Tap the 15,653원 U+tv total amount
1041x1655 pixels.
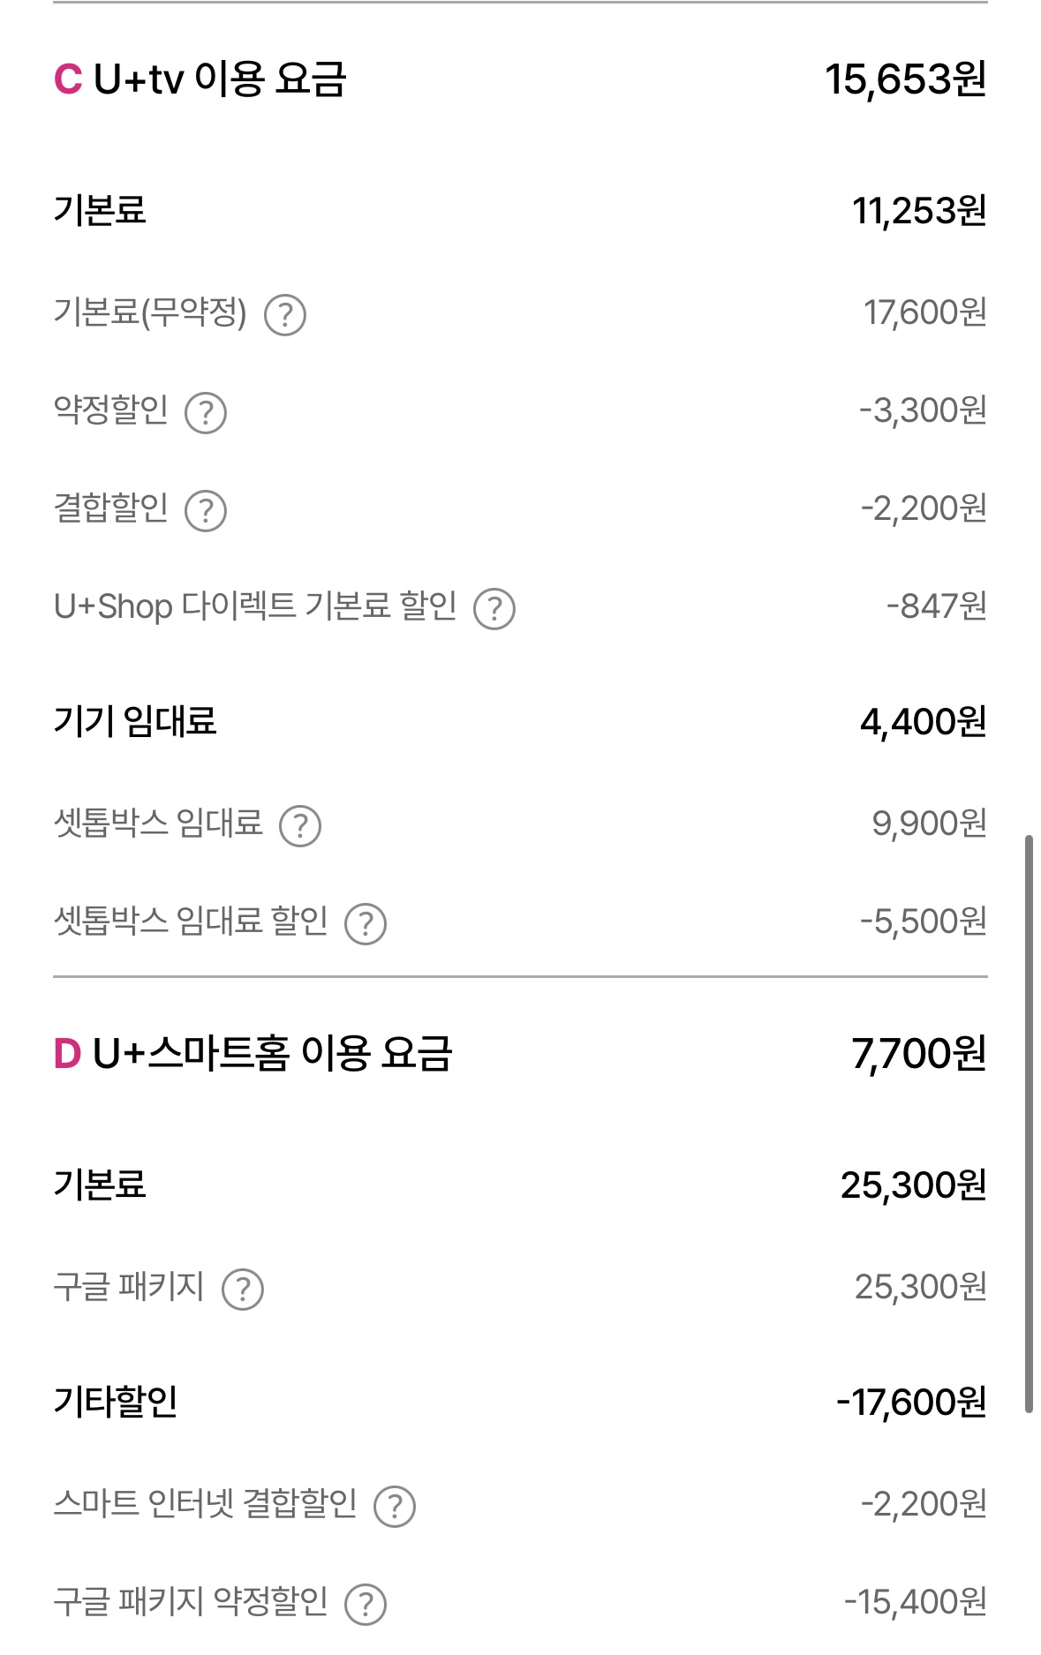click(906, 80)
